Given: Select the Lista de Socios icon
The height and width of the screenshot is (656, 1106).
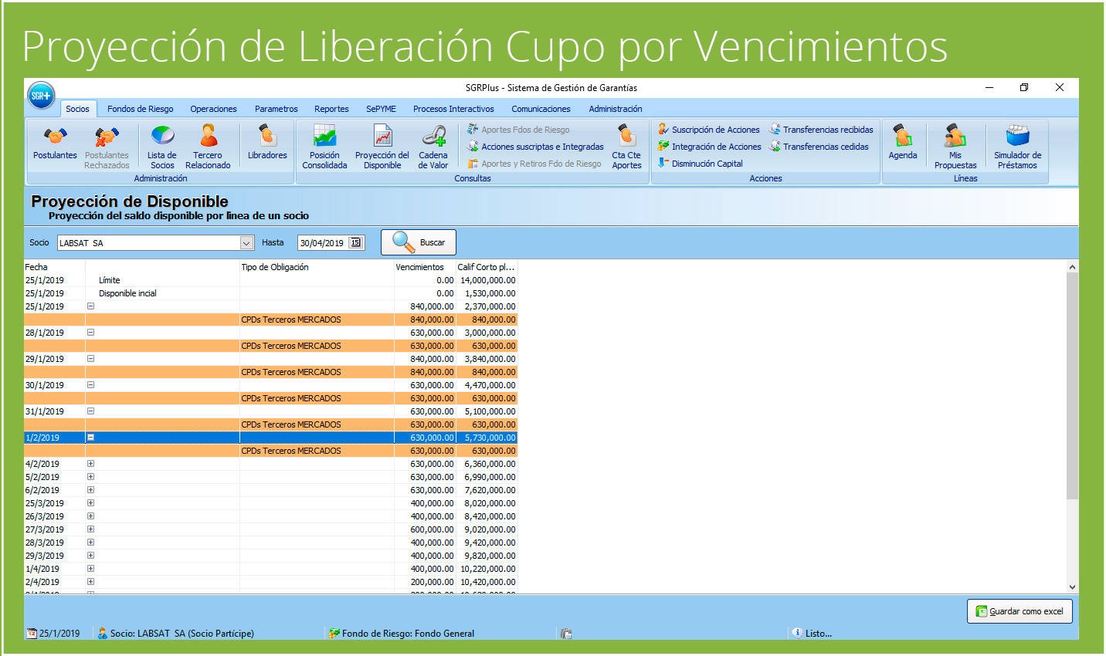Looking at the screenshot, I should click(161, 147).
